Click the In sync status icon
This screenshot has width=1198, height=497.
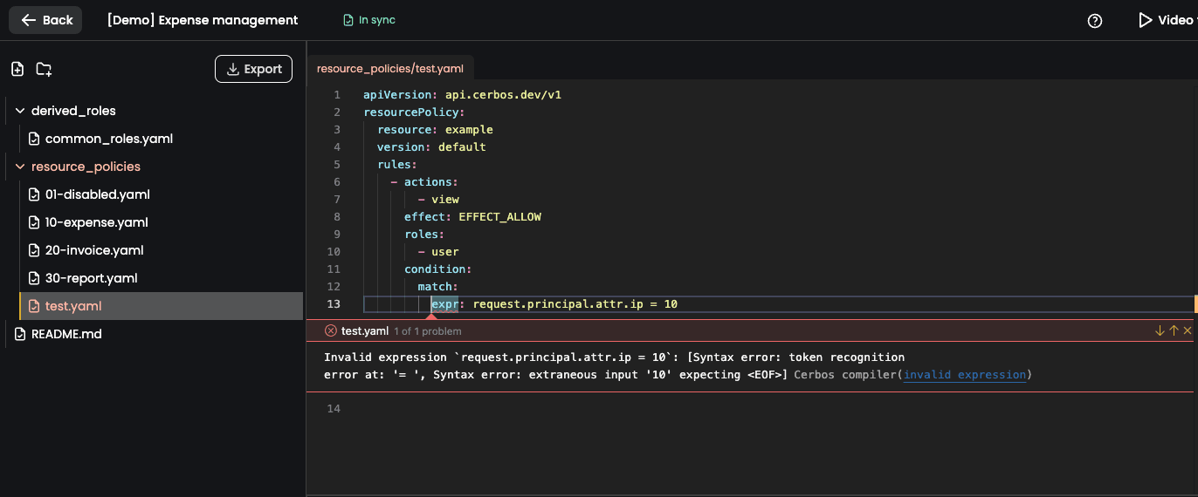(348, 20)
